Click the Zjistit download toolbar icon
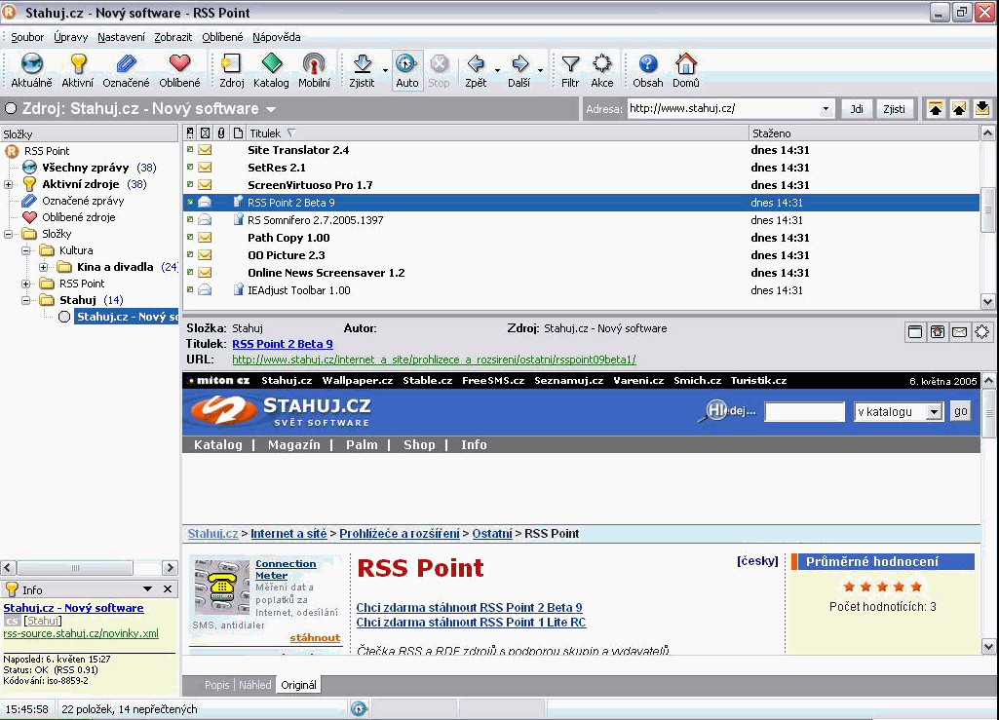The height and width of the screenshot is (720, 999). pos(362,63)
